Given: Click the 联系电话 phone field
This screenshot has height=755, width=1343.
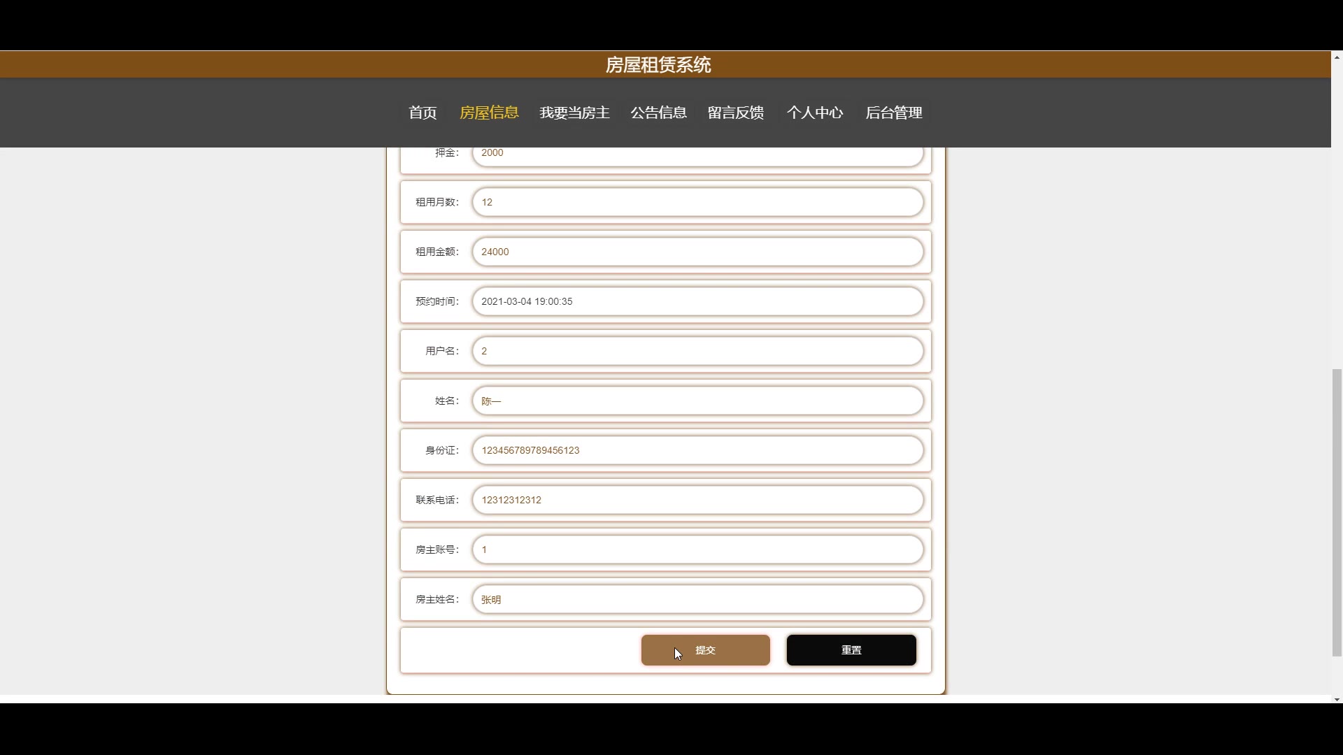Looking at the screenshot, I should coord(697,500).
